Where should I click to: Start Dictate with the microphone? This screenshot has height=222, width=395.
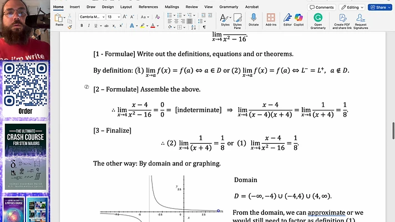point(254,19)
